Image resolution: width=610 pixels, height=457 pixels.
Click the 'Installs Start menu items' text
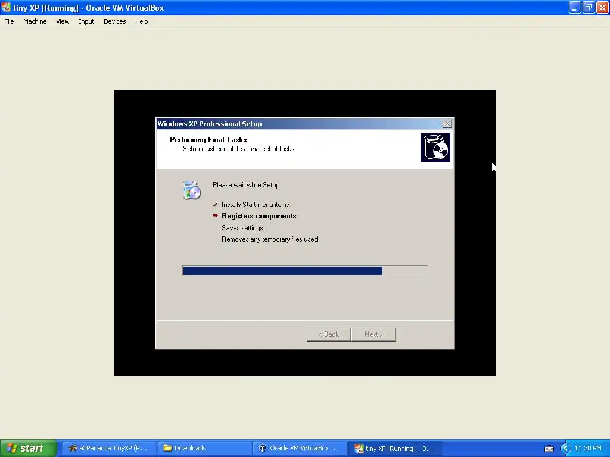[255, 205]
